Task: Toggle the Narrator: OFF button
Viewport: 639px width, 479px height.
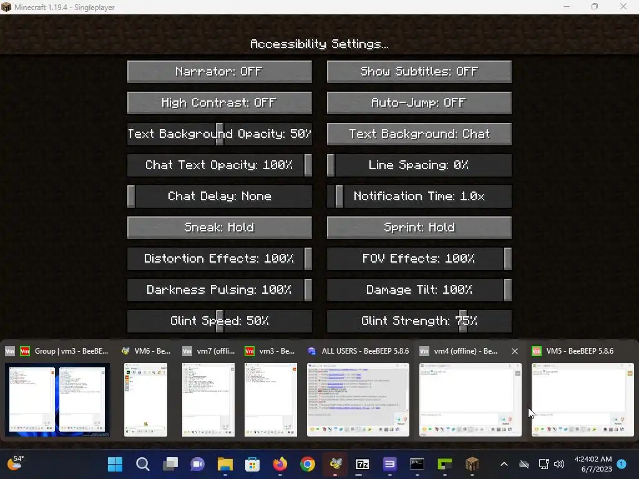Action: (x=219, y=72)
